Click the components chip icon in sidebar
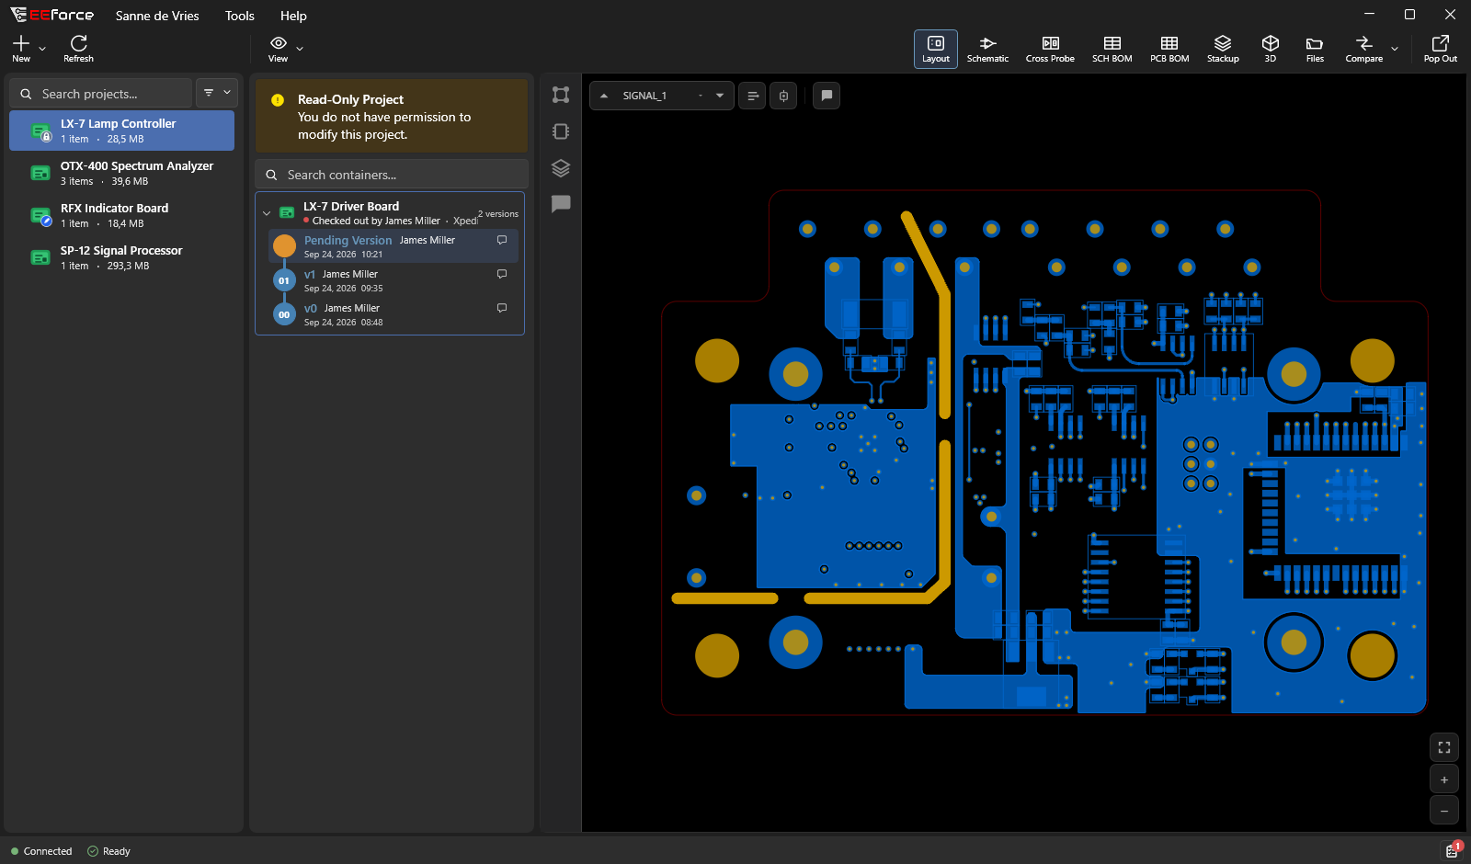 tap(561, 131)
